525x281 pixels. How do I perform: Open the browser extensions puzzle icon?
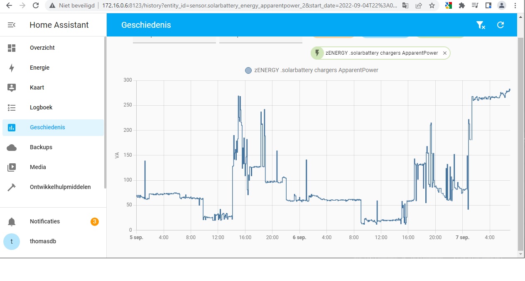point(461,6)
